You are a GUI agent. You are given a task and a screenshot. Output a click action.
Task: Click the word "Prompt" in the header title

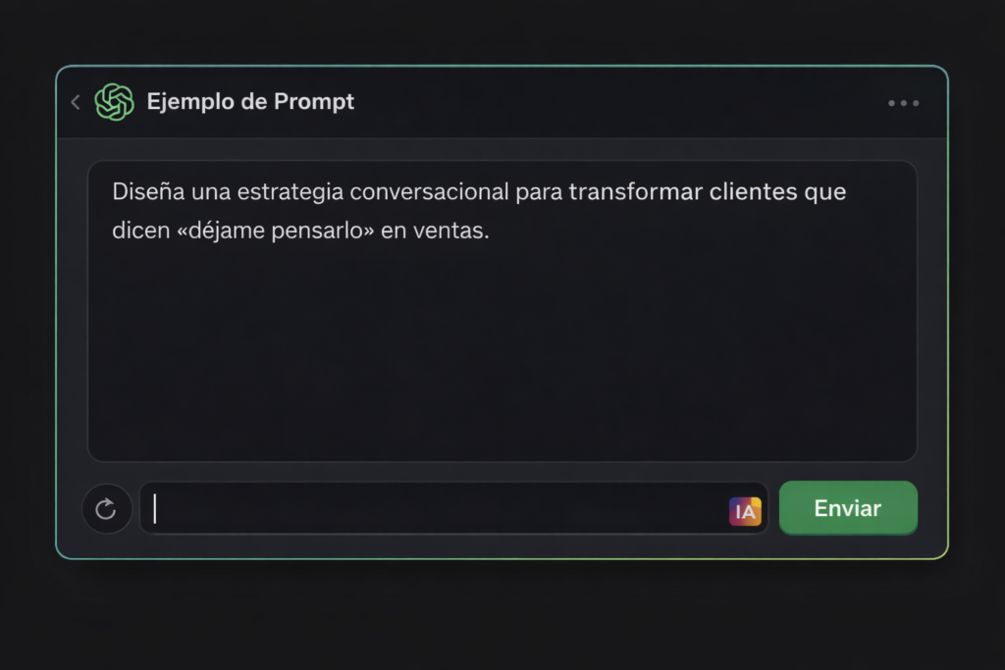314,102
